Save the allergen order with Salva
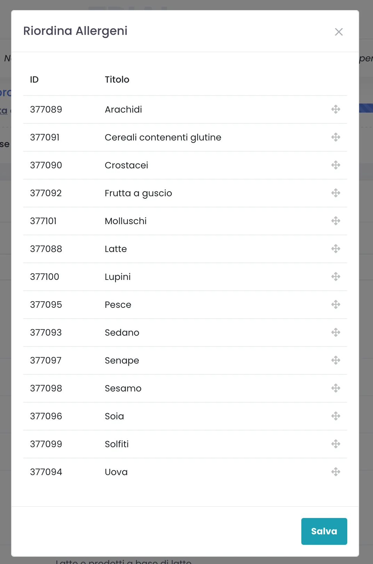The height and width of the screenshot is (564, 373). click(x=324, y=531)
